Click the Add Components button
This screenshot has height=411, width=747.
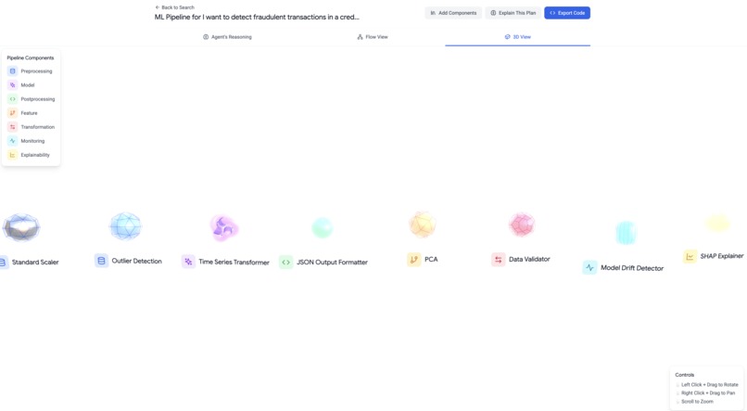453,13
